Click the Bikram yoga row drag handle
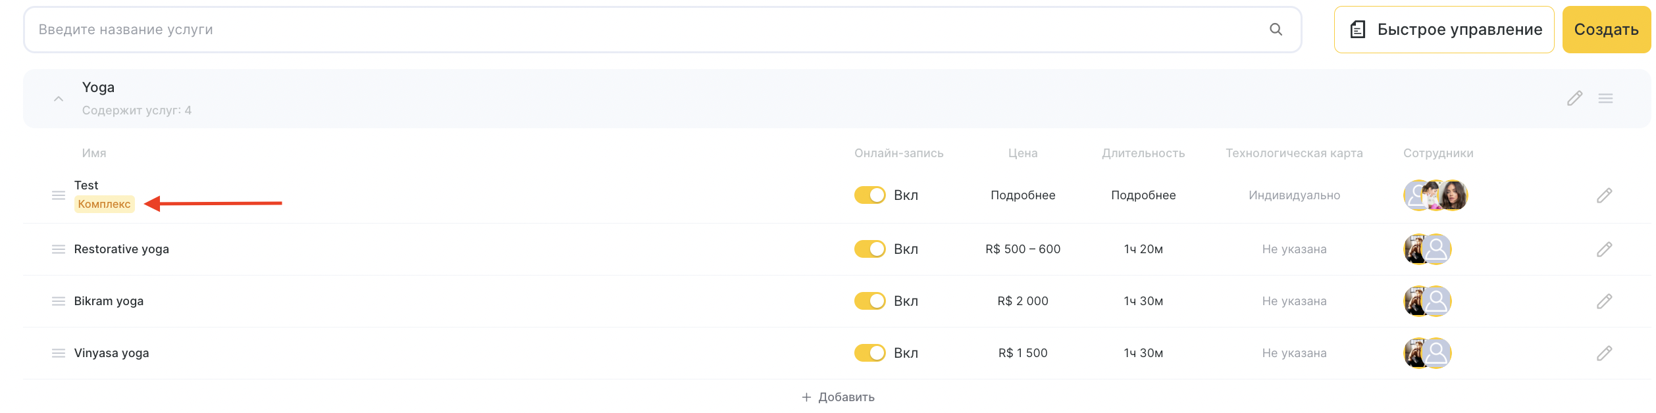This screenshot has width=1656, height=413. pyautogui.click(x=59, y=301)
